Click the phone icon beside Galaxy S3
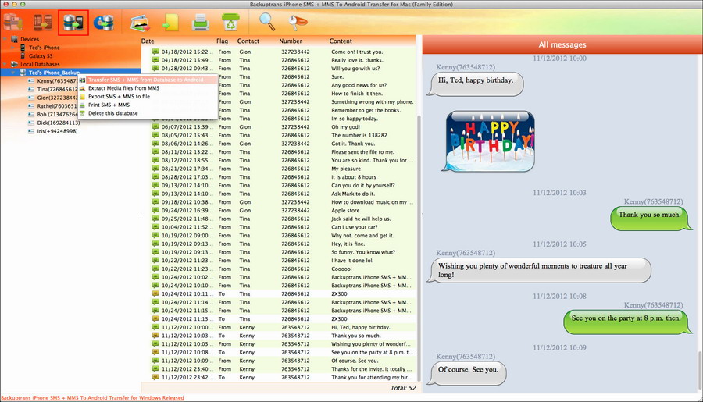This screenshot has height=402, width=703. (23, 56)
